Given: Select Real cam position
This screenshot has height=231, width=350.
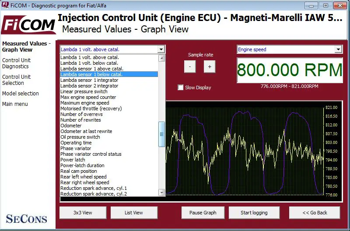Looking at the screenshot, I should [x=109, y=171].
